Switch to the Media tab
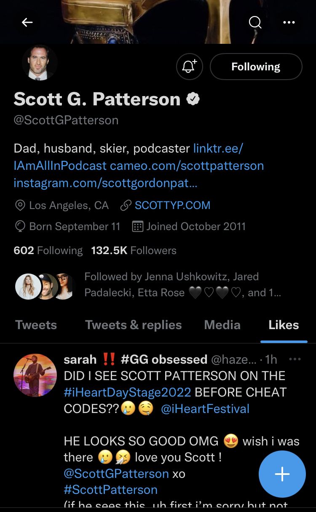This screenshot has height=512, width=316. [222, 325]
